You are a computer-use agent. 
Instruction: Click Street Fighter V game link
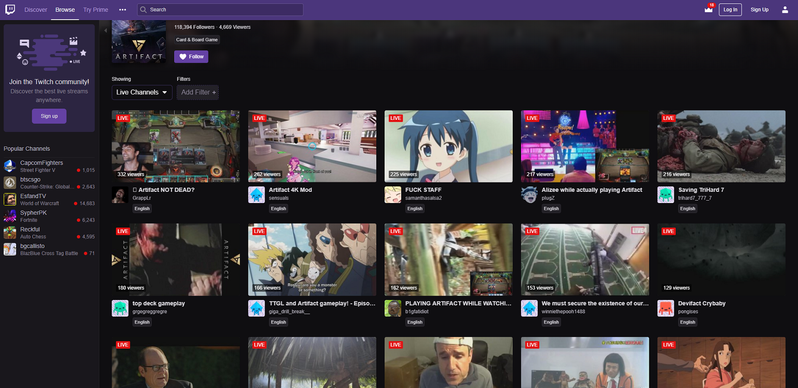point(38,170)
